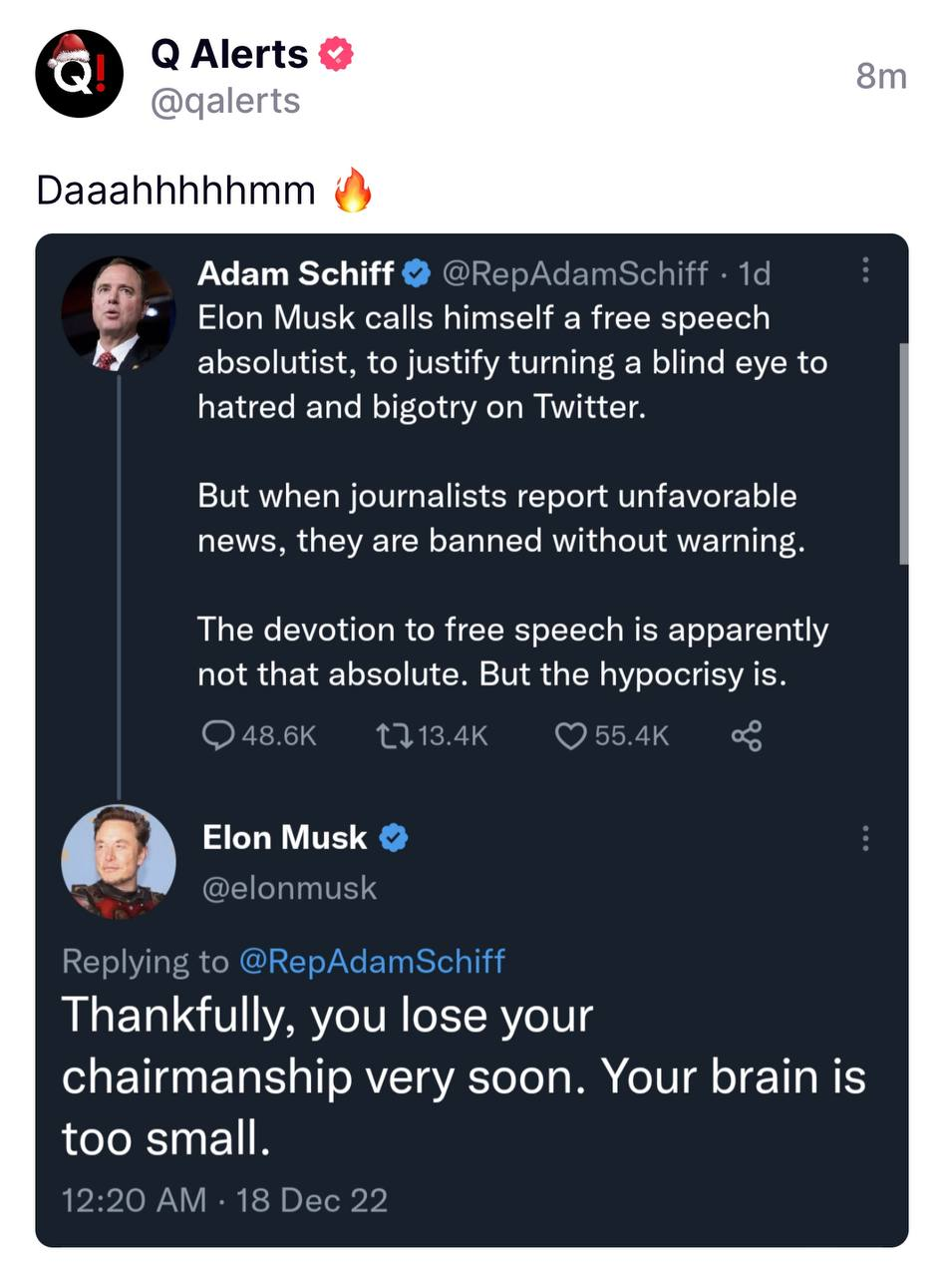Click the @elonmusk handle

pos(289,887)
